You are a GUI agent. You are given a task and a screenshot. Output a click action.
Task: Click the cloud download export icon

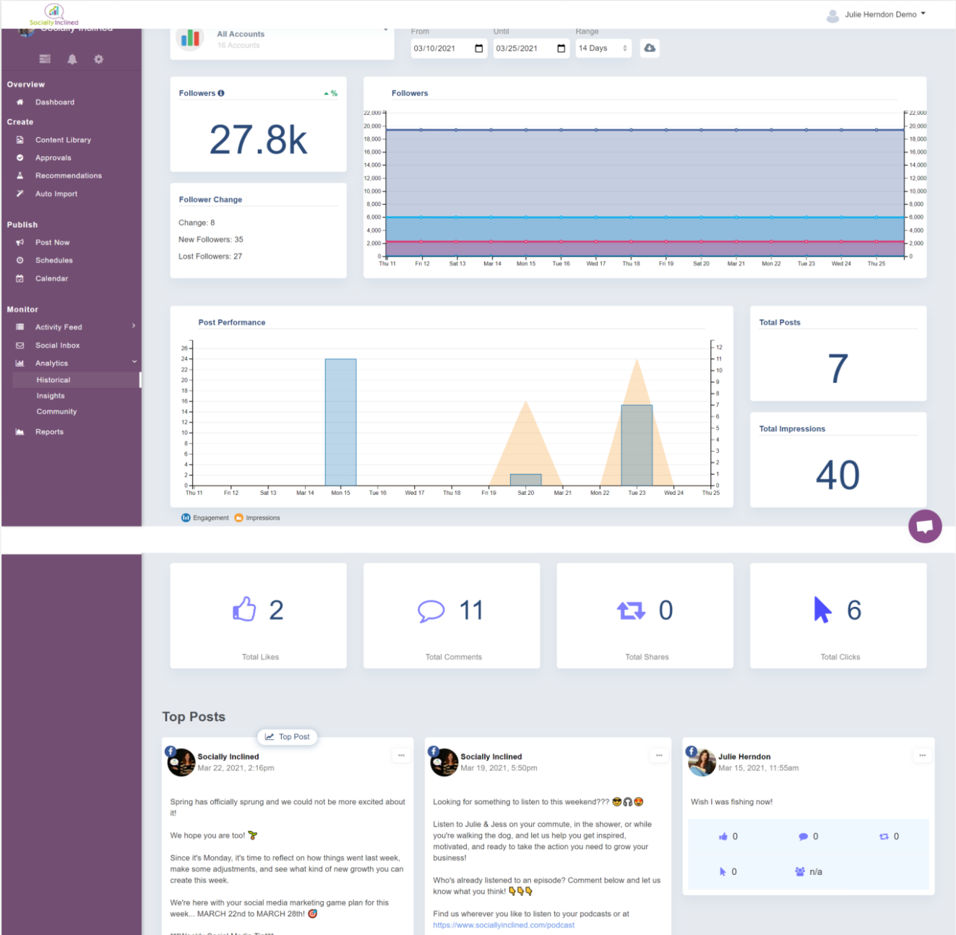pyautogui.click(x=650, y=48)
